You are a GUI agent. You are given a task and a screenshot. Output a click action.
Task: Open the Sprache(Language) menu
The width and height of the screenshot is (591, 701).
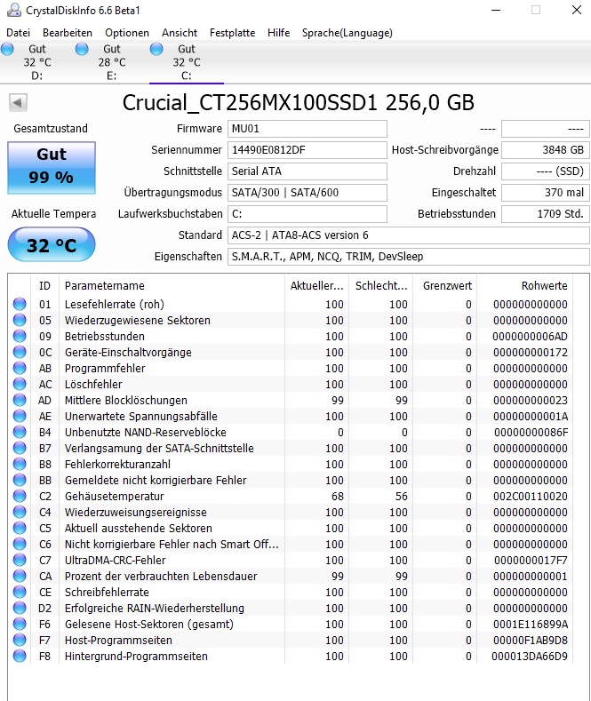(347, 33)
